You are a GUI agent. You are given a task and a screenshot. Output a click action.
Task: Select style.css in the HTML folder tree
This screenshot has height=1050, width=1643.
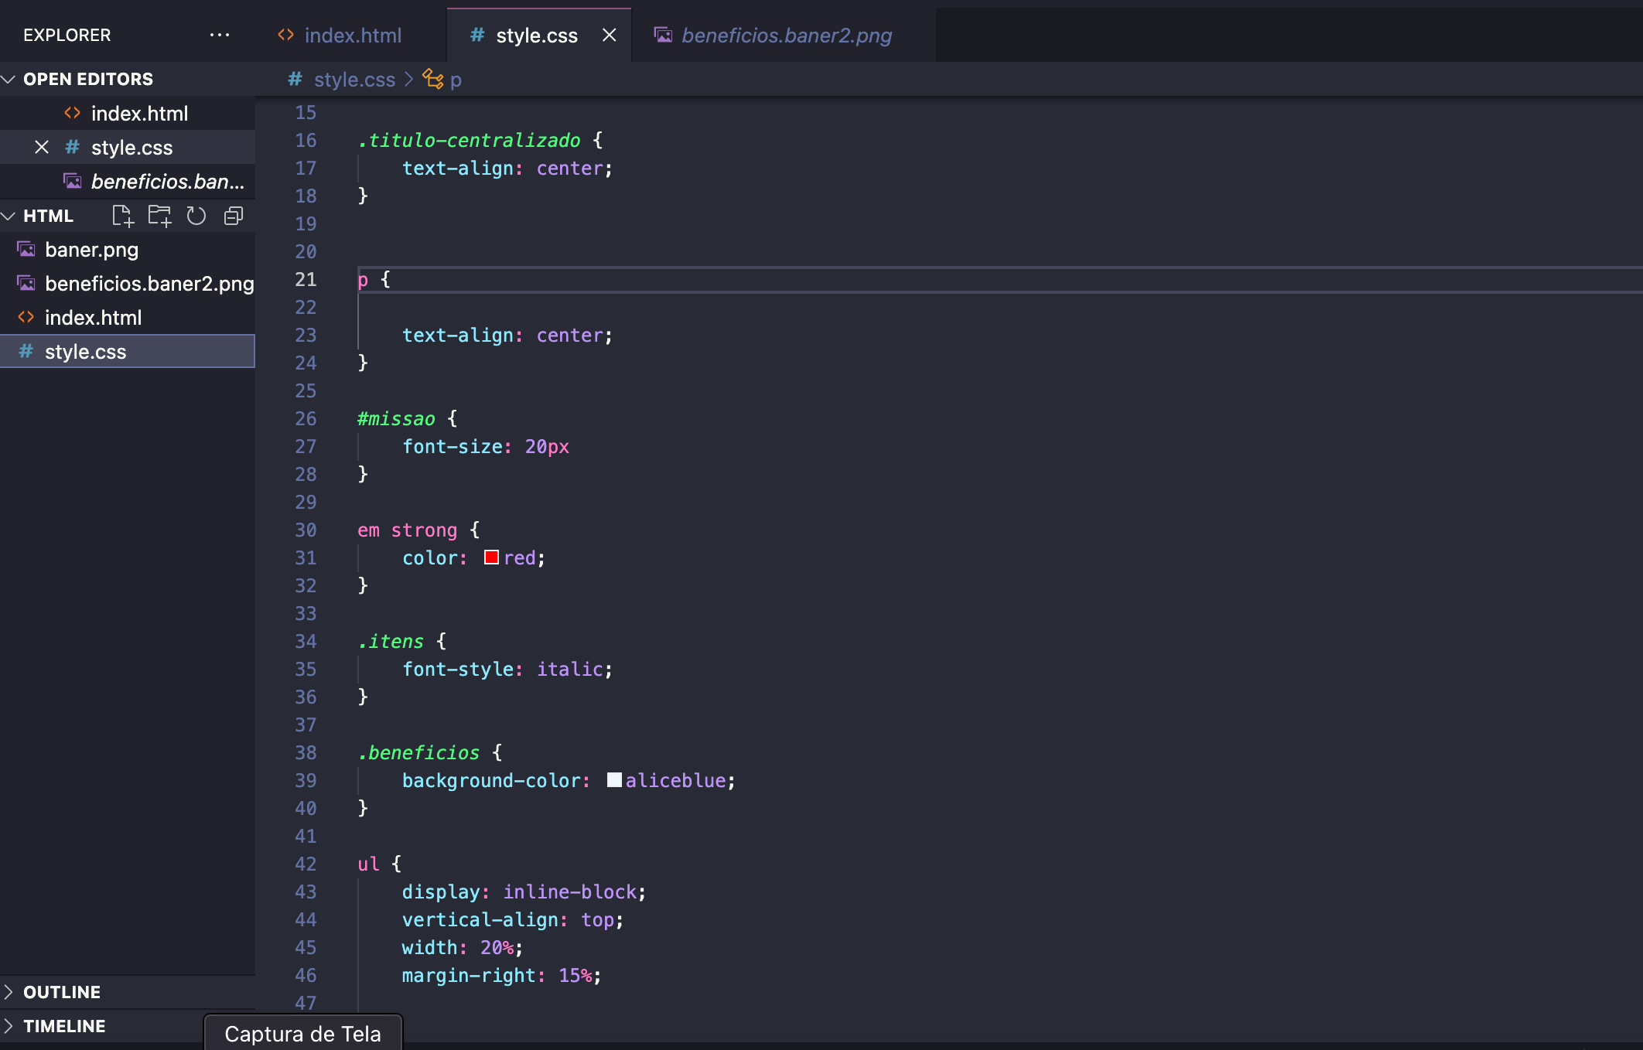(128, 352)
